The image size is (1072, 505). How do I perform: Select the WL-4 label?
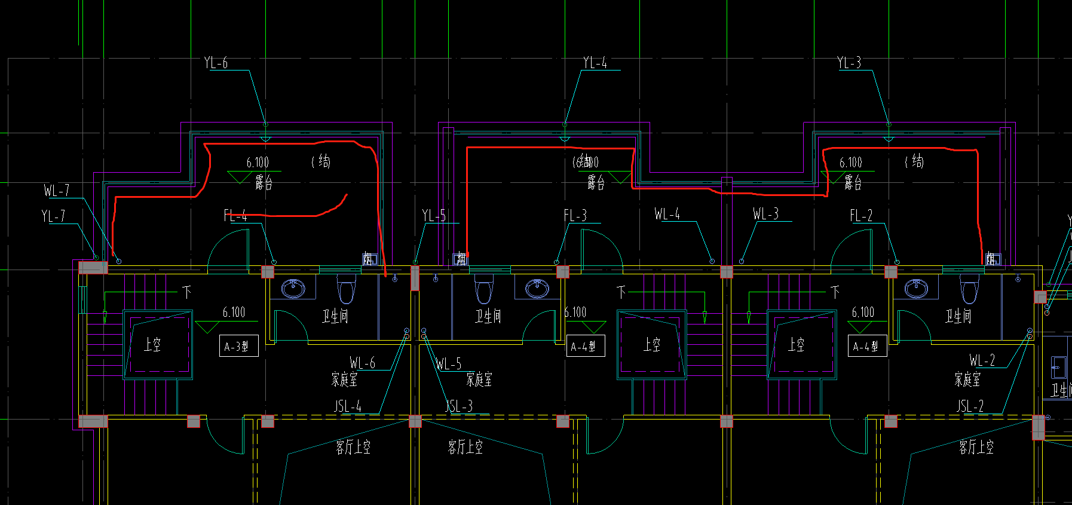pyautogui.click(x=667, y=214)
